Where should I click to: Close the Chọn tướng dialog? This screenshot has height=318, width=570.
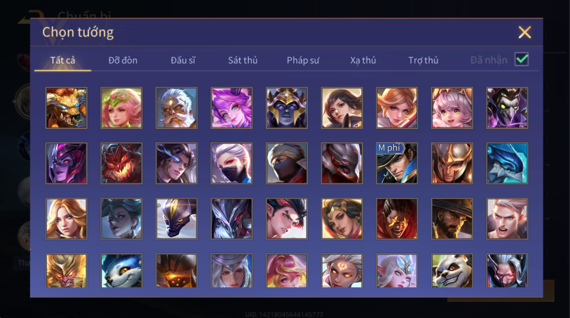click(x=525, y=33)
